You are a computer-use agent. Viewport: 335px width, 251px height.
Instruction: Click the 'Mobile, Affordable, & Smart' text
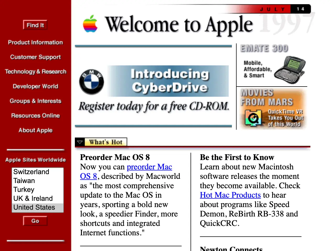pyautogui.click(x=258, y=69)
